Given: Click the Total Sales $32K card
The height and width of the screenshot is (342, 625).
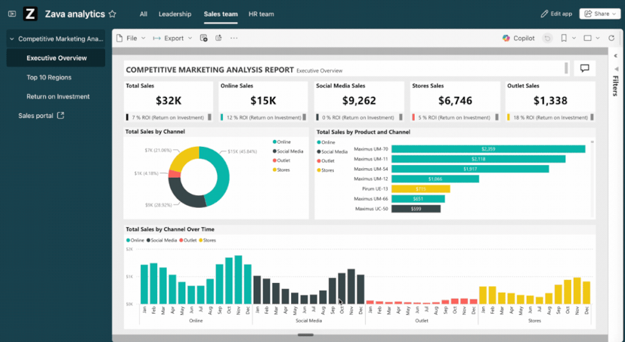Looking at the screenshot, I should pos(168,101).
